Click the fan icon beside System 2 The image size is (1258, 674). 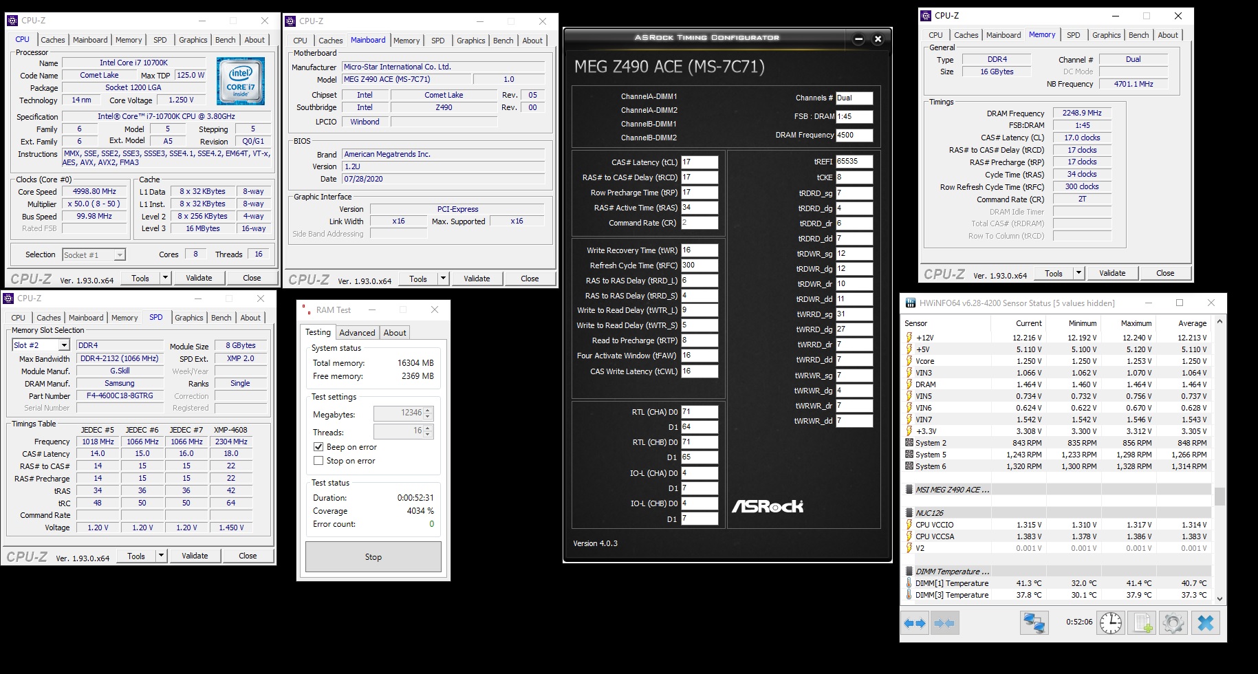(x=909, y=443)
